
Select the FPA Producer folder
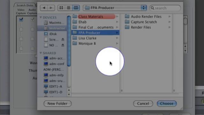tap(95, 33)
